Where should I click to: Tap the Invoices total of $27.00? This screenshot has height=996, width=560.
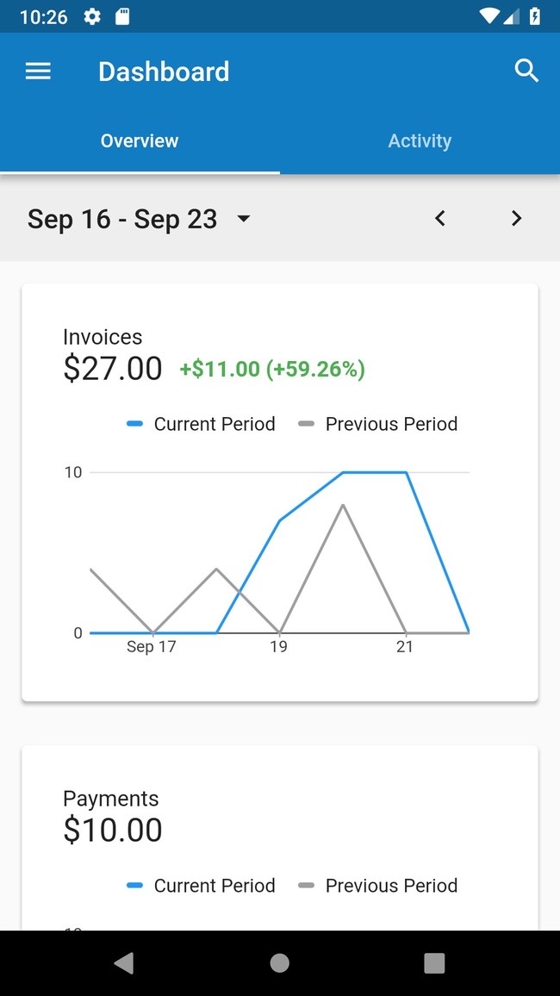112,368
